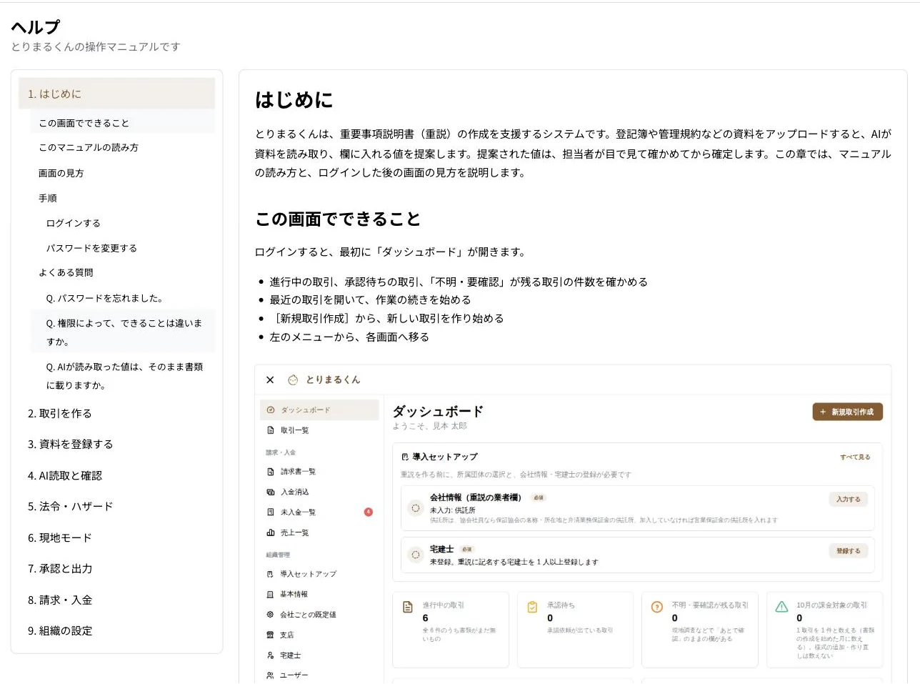Jump to よくある質問 section
920x684 pixels.
click(122, 272)
